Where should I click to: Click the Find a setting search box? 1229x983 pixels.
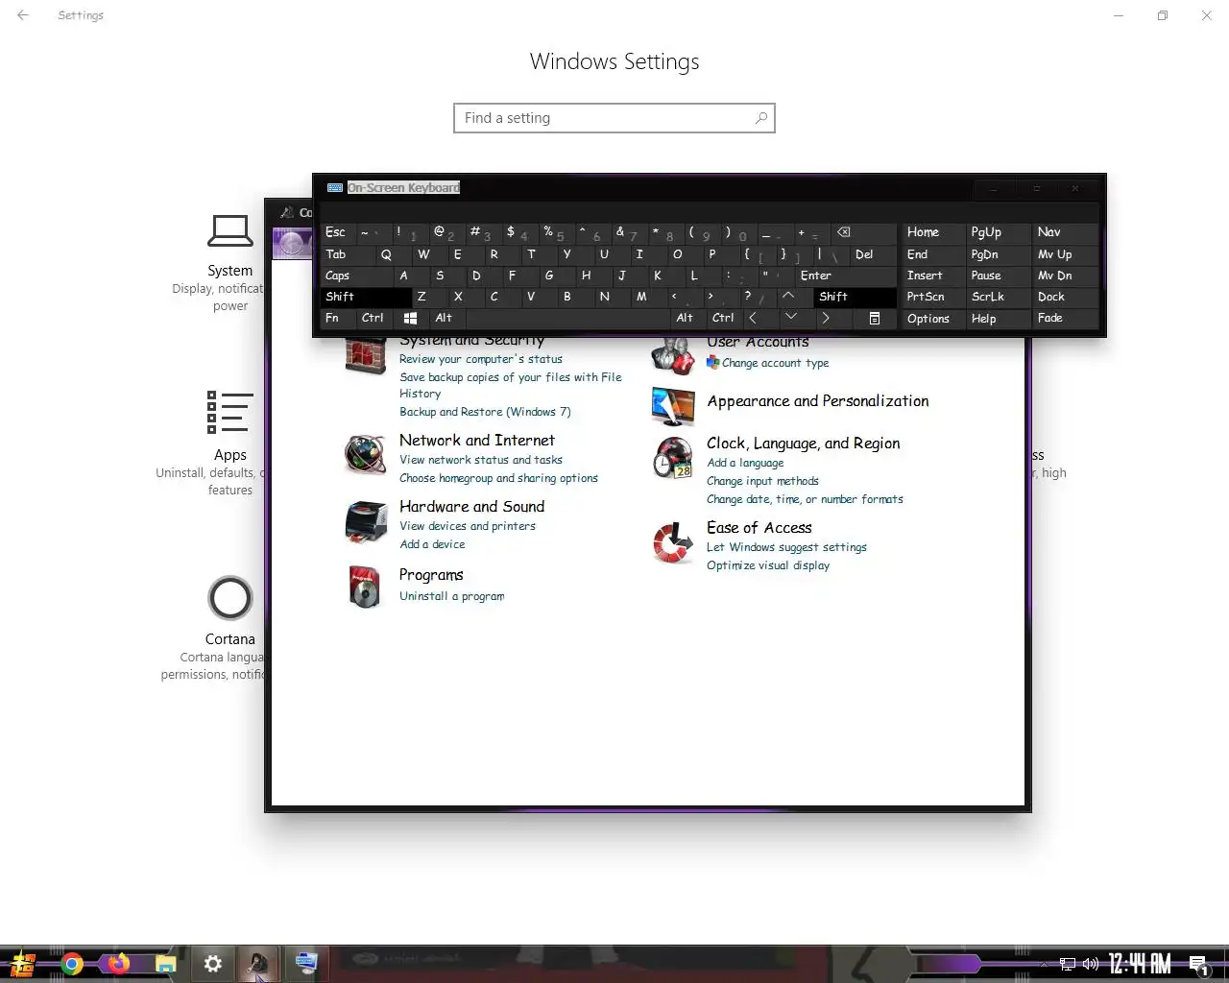614,118
